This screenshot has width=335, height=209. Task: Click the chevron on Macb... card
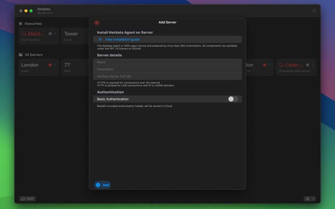point(55,34)
